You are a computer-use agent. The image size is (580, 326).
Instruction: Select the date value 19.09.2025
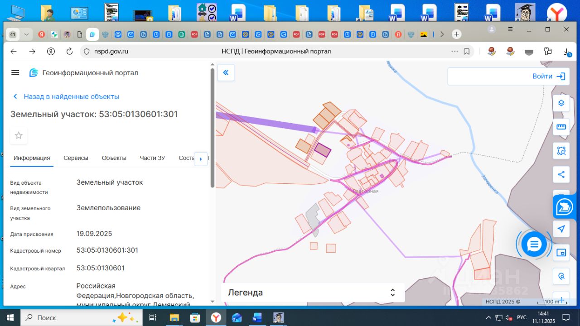(94, 234)
